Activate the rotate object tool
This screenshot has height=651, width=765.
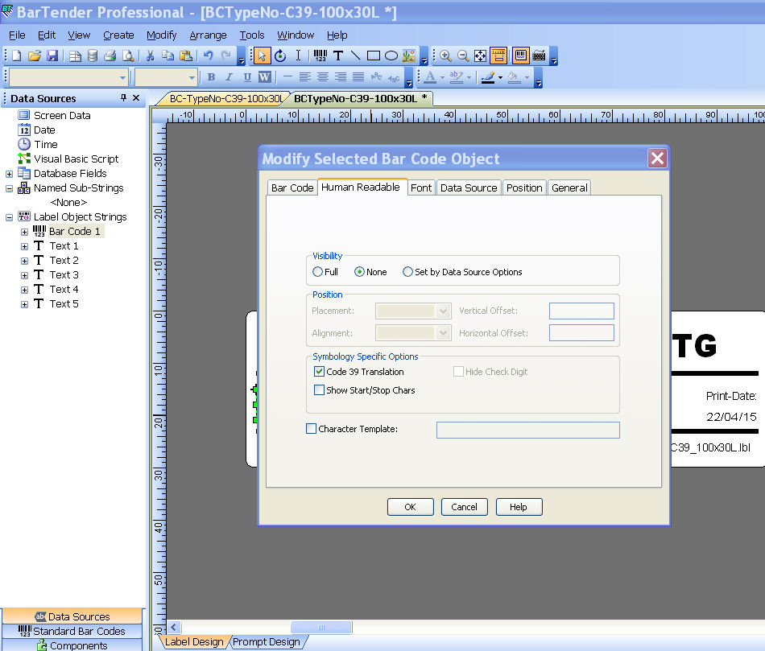click(x=280, y=56)
